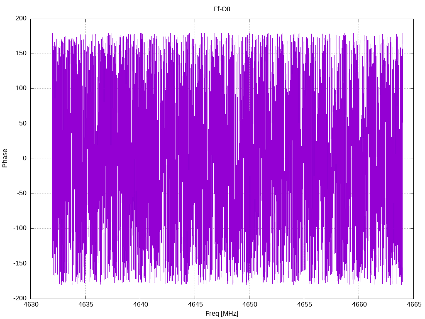Click y-axis tick label 200
Image resolution: width=425 pixels, height=319 pixels.
[21, 18]
